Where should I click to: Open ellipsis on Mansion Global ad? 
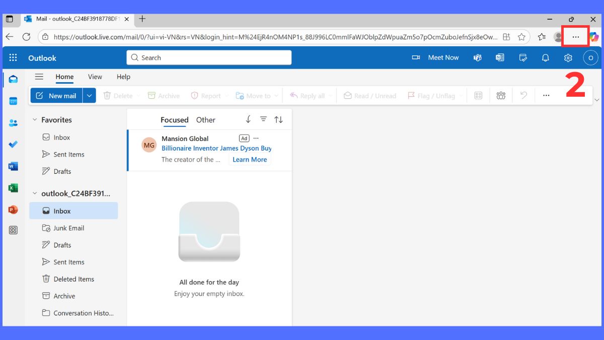256,138
